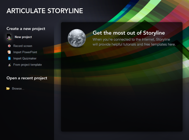Click the helpful tutorials description text
The image size is (189, 140).
134,42
